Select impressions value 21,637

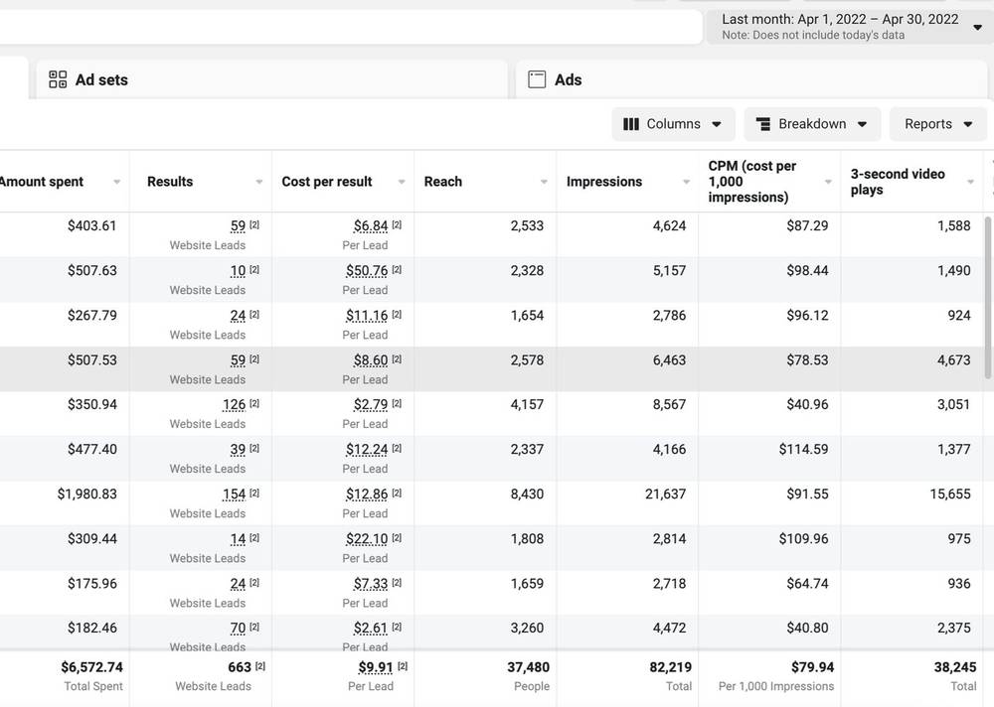666,495
